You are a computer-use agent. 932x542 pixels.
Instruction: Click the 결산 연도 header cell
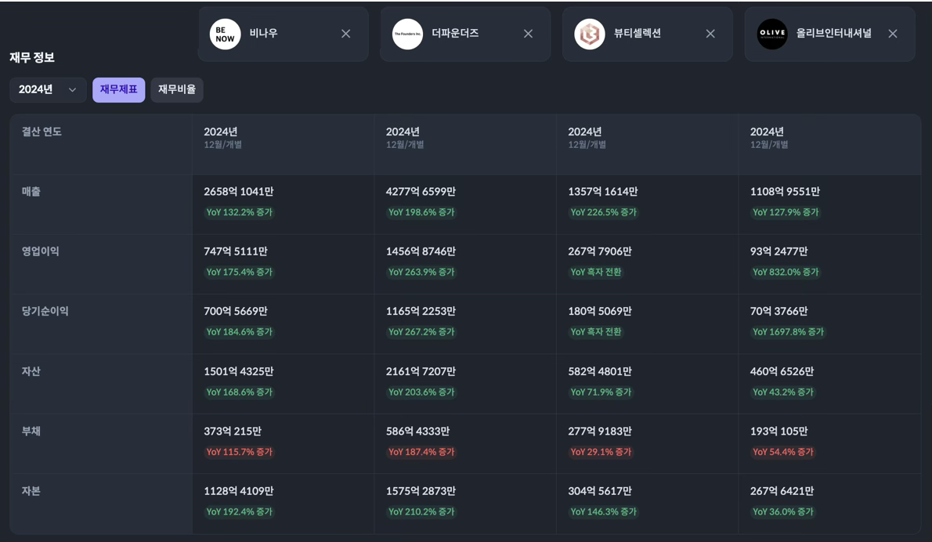42,132
